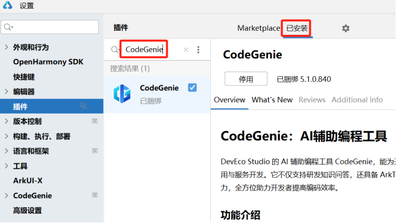Click project-level icon beside CodeGenie setting
The width and height of the screenshot is (408, 224).
point(95,195)
